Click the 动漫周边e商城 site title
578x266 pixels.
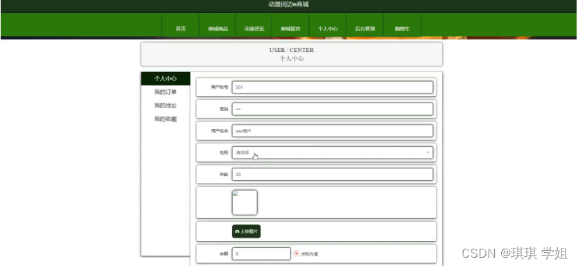288,4
